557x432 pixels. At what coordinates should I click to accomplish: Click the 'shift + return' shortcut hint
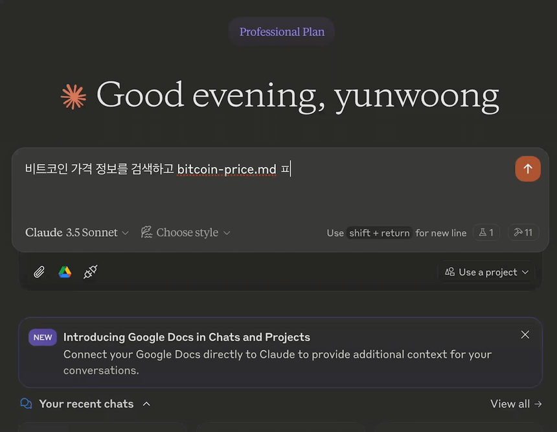379,233
